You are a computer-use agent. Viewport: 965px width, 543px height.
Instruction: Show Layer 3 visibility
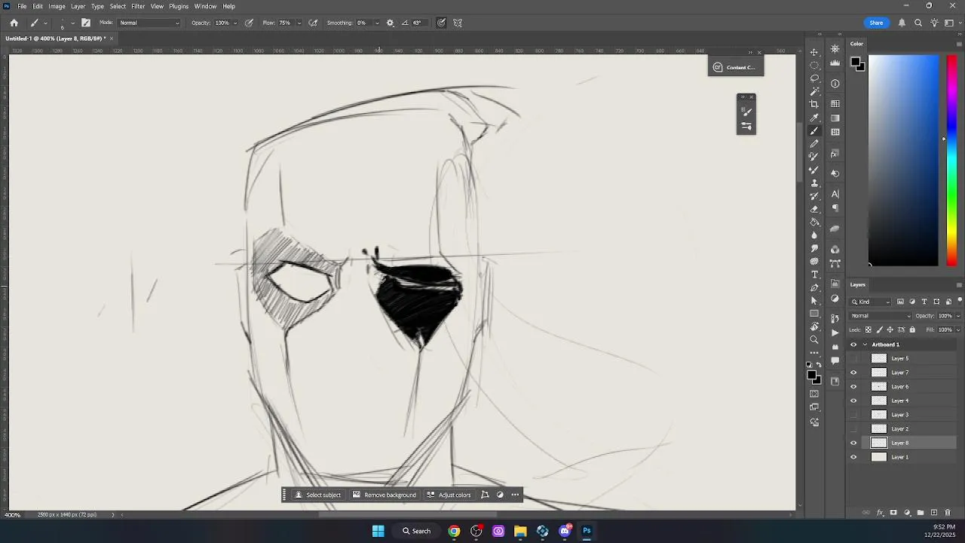point(853,415)
